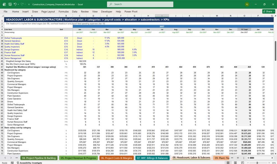Screen dimensions: 277x164
Task: Select row 47 header
Action: [2, 67]
